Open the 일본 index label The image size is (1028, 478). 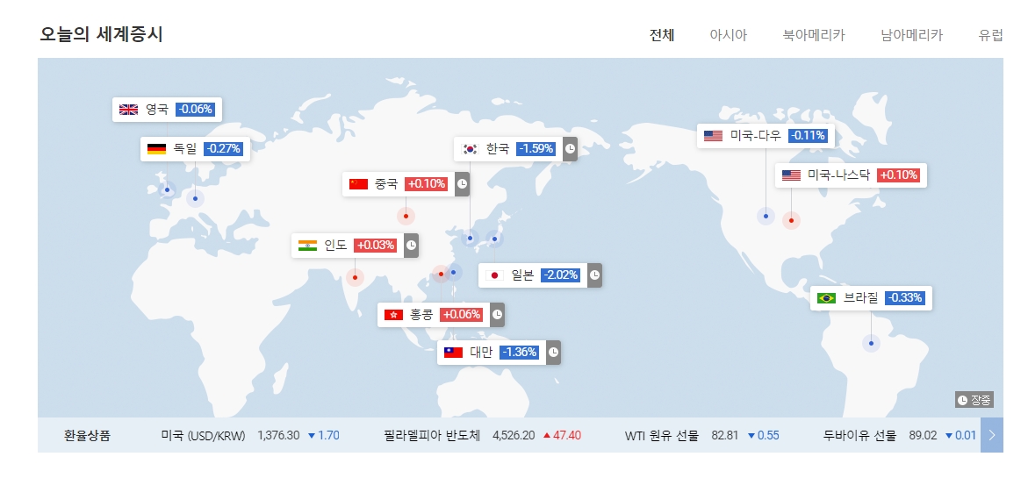click(522, 275)
